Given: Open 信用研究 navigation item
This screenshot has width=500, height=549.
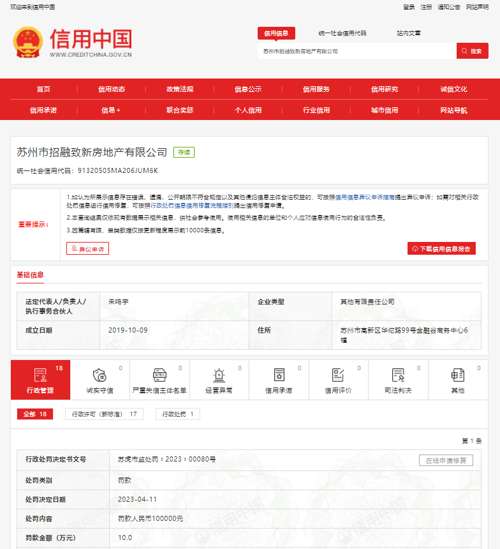Looking at the screenshot, I should point(385,89).
